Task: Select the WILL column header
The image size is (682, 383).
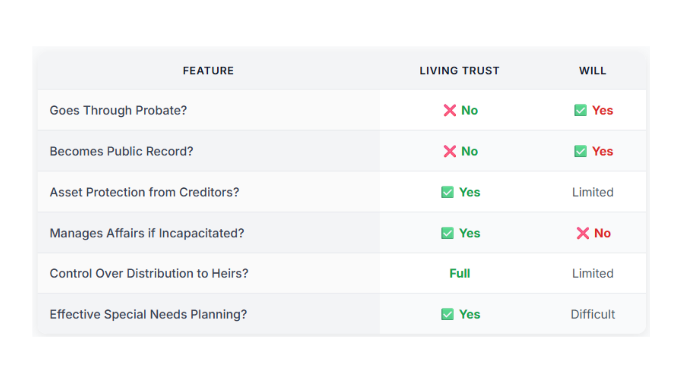Action: [x=593, y=71]
